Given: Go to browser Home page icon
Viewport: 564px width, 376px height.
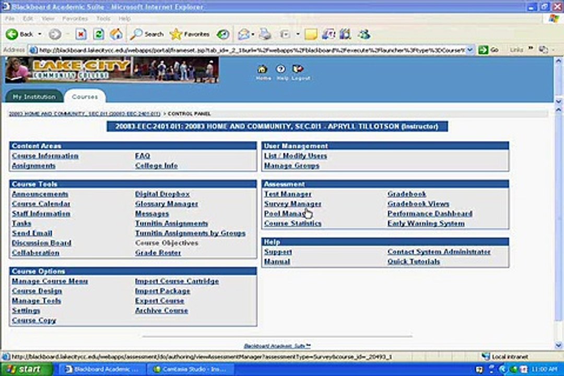Looking at the screenshot, I should pyautogui.click(x=116, y=34).
